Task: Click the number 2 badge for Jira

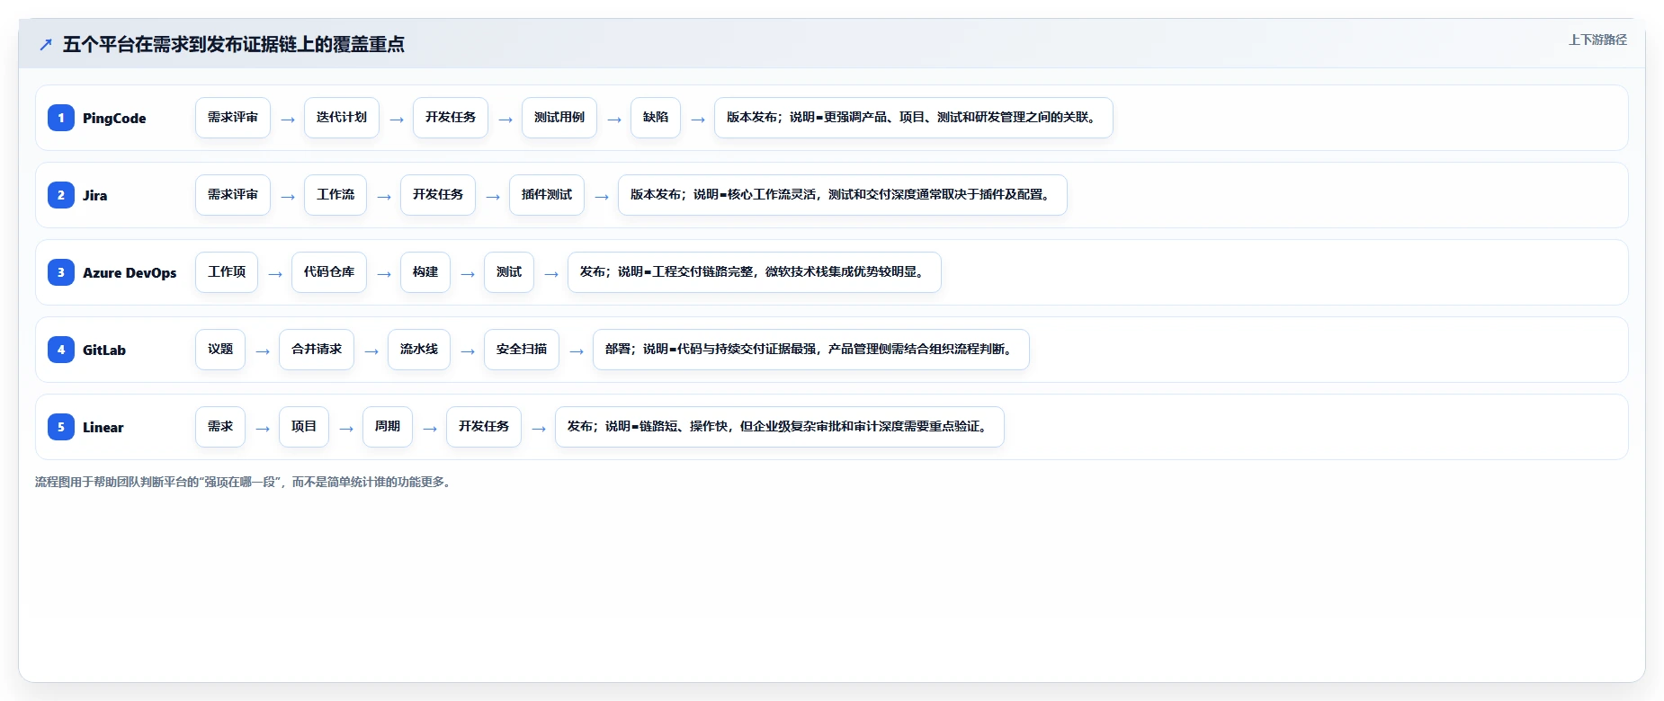Action: (61, 195)
